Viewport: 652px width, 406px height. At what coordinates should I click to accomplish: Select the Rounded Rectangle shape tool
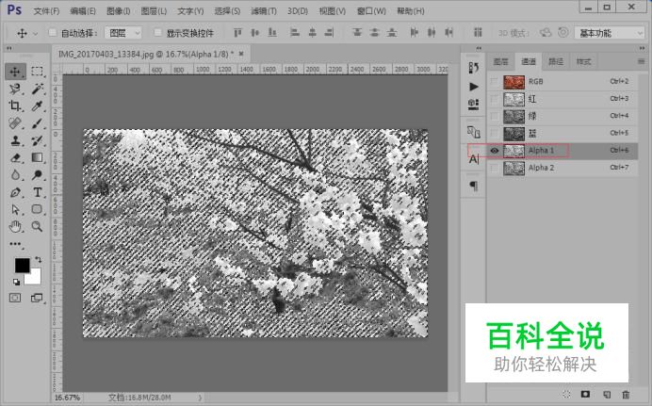(x=37, y=209)
